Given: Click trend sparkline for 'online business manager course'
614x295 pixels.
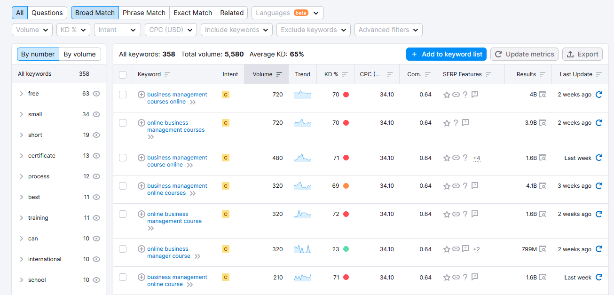Looking at the screenshot, I should [303, 249].
